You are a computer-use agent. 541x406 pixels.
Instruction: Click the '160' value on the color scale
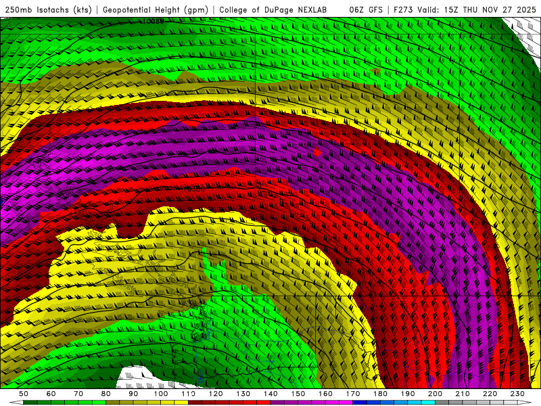click(x=325, y=394)
